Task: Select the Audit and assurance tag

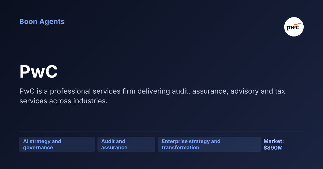Action: (x=126, y=144)
